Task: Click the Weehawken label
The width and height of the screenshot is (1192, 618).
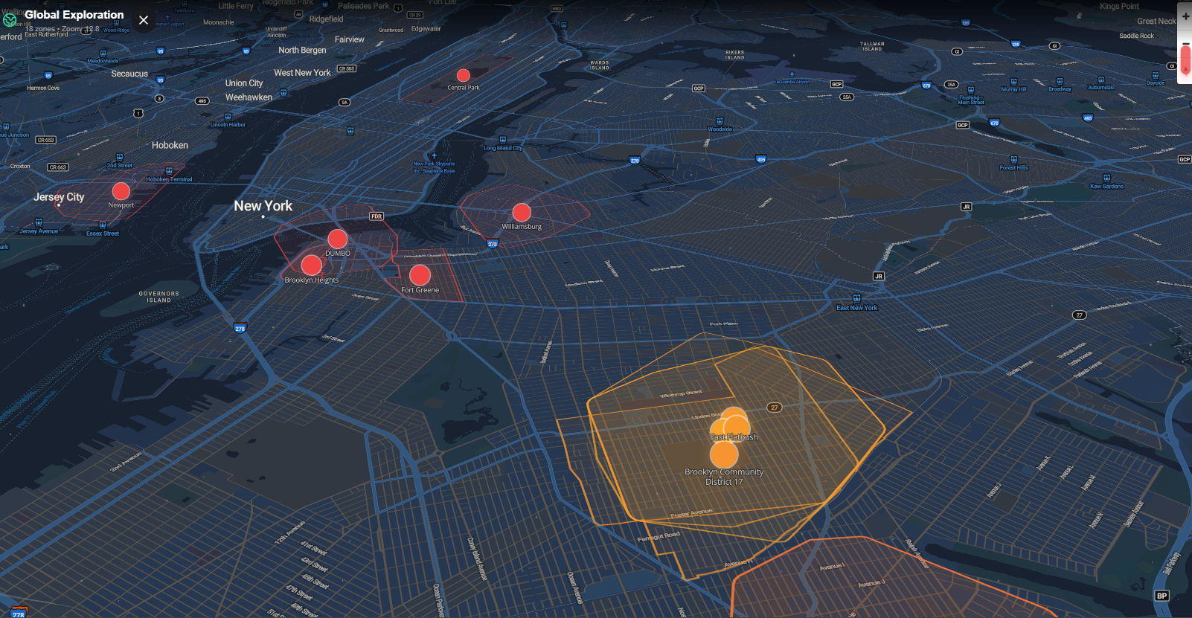Action: [x=249, y=97]
